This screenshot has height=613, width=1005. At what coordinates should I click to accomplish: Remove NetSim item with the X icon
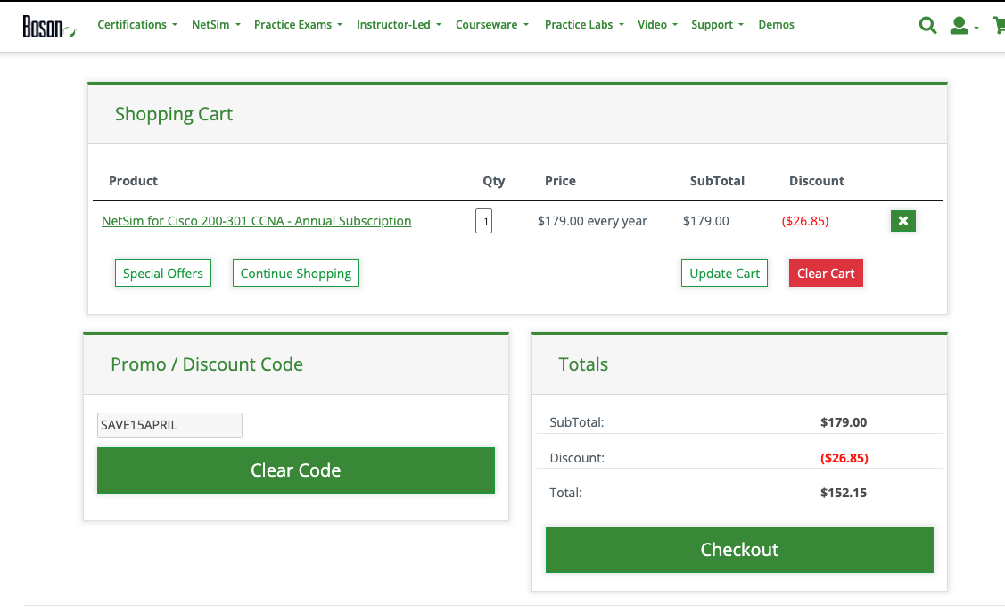(902, 220)
